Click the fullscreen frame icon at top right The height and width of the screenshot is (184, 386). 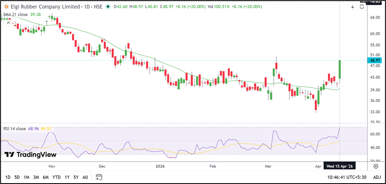coord(361,7)
